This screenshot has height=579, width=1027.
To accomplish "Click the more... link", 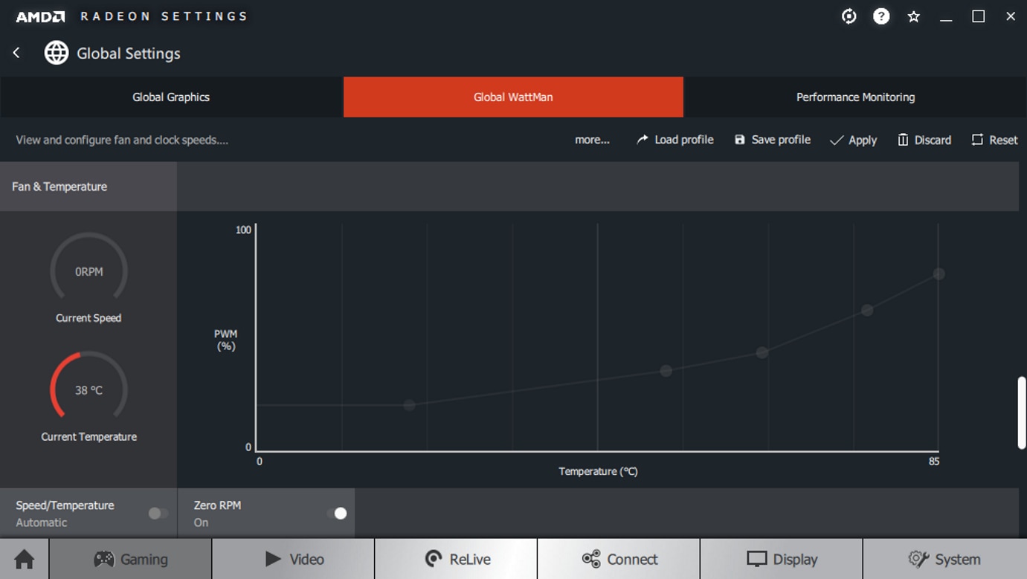I will tap(592, 140).
